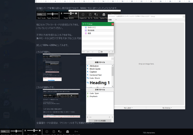Apply the Caption paragraph style
The height and width of the screenshot is (135, 193).
point(99,72)
